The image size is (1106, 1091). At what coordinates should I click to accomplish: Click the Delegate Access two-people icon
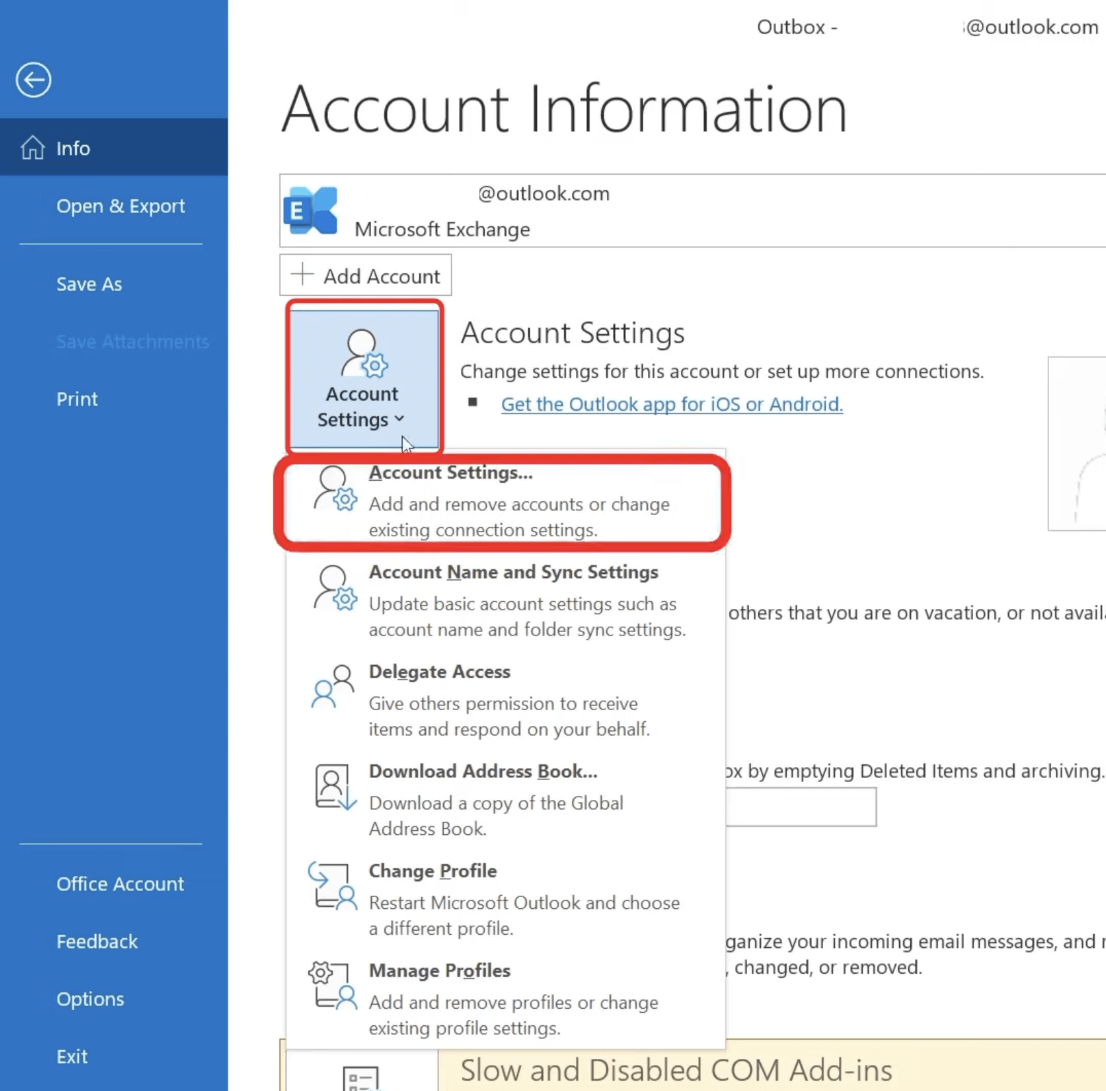334,686
